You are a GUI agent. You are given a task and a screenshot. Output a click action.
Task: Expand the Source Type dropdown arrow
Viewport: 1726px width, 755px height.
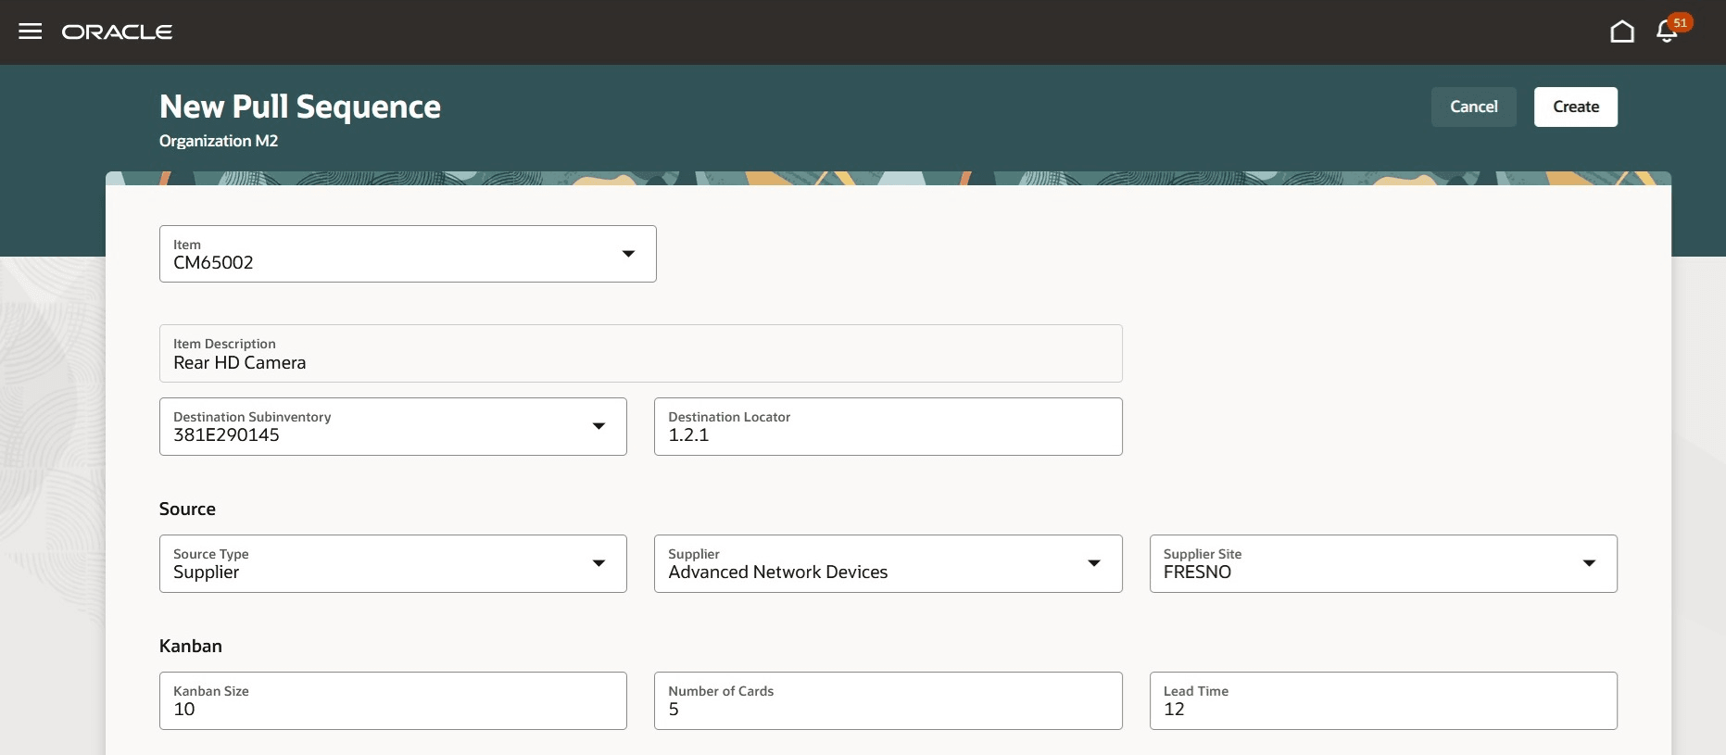598,563
